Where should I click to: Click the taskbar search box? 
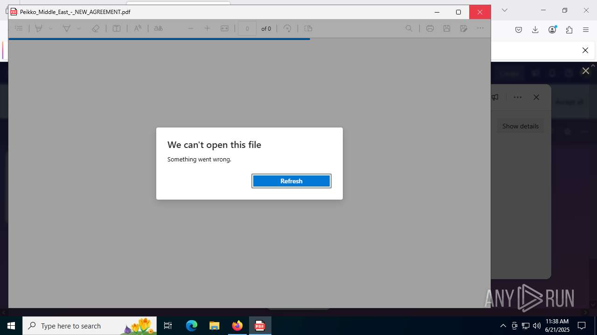click(90, 326)
